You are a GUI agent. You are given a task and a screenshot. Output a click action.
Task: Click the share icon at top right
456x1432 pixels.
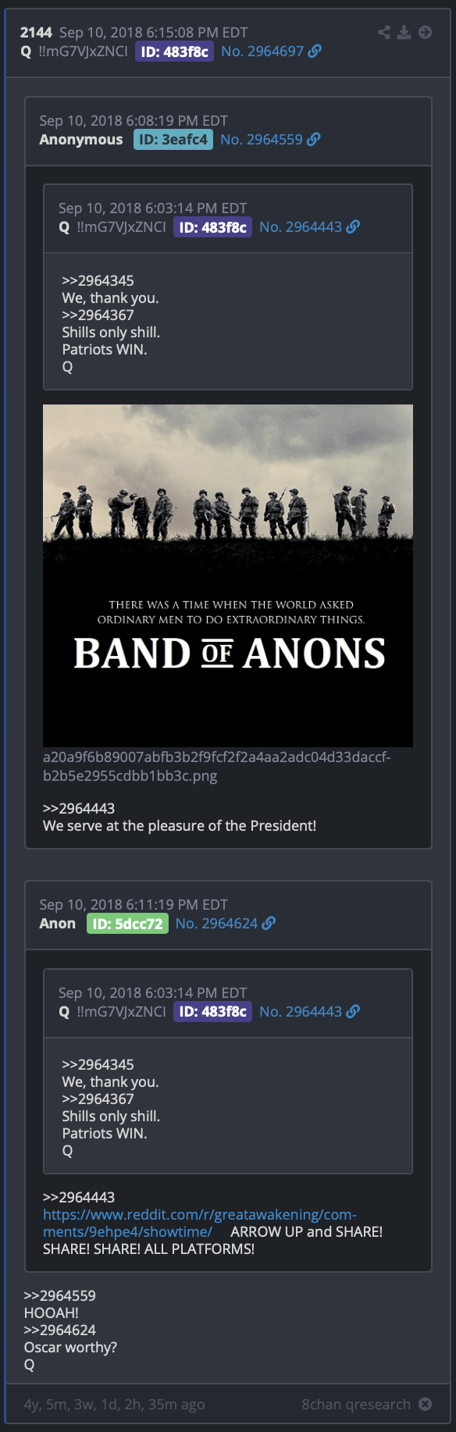384,32
